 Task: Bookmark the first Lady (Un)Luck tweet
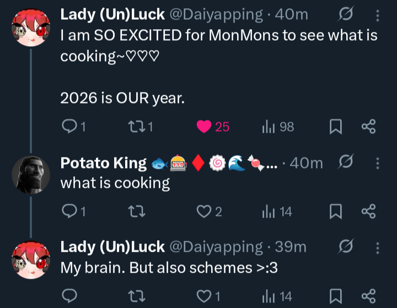[336, 127]
